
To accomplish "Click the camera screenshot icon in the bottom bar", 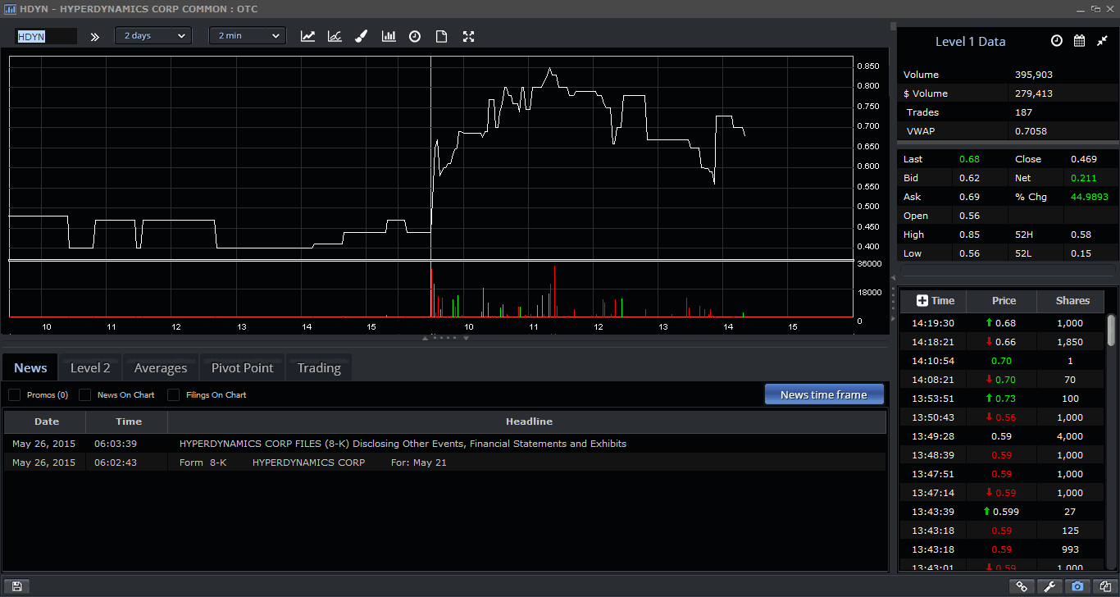I will (1077, 586).
